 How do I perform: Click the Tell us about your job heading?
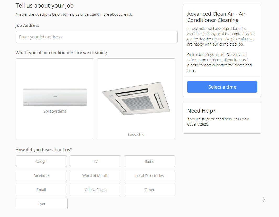(x=44, y=5)
